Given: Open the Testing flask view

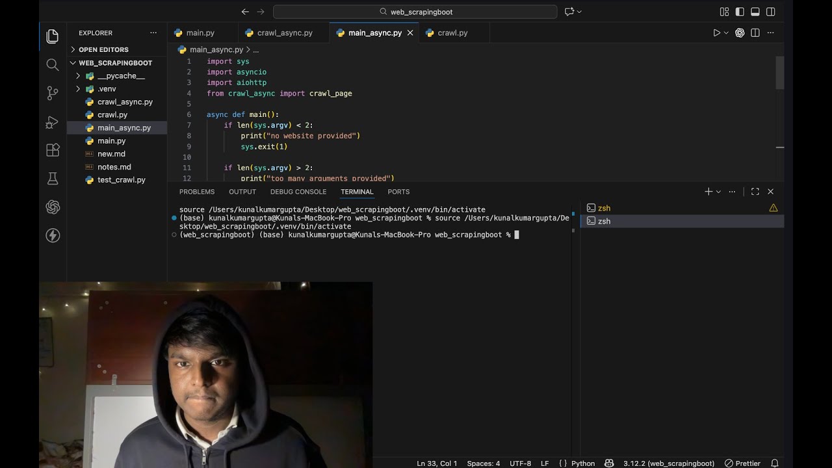Looking at the screenshot, I should pos(53,179).
